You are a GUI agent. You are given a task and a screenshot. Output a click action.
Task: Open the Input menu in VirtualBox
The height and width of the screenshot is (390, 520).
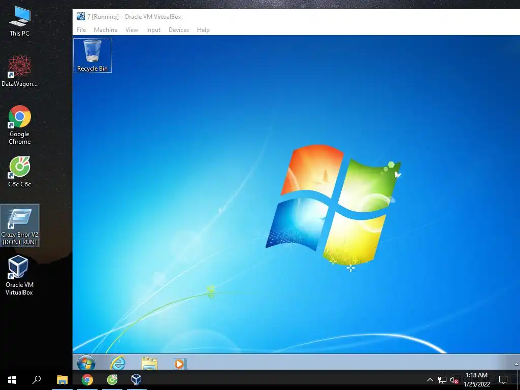pos(153,30)
